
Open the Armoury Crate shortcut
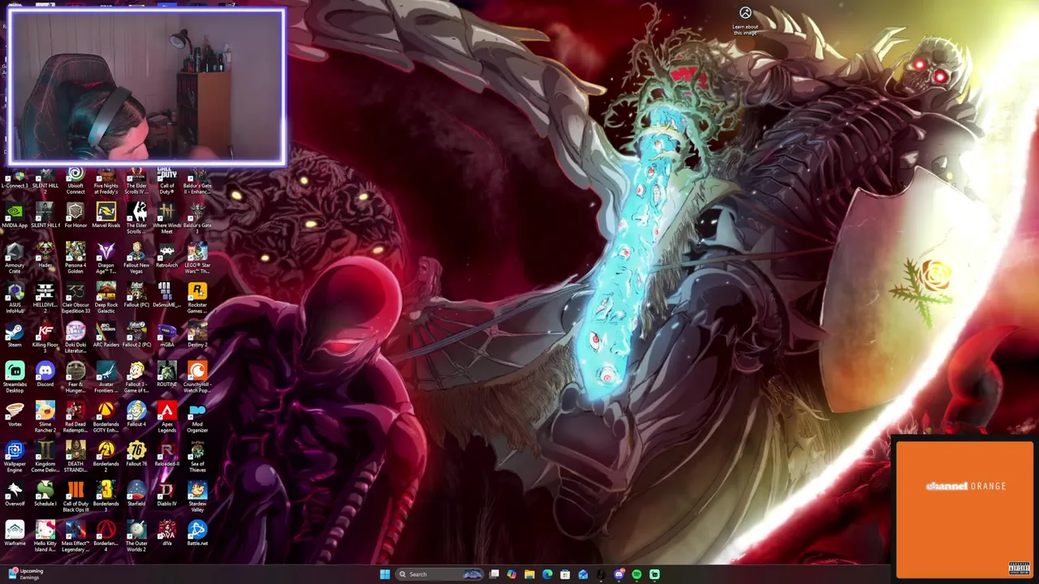(15, 258)
